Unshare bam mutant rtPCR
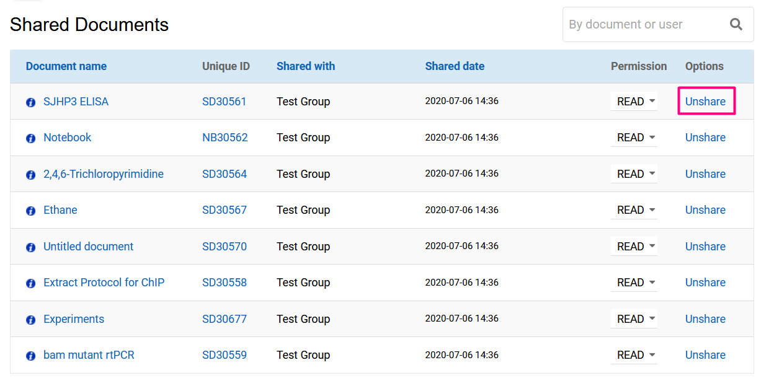 coord(705,355)
